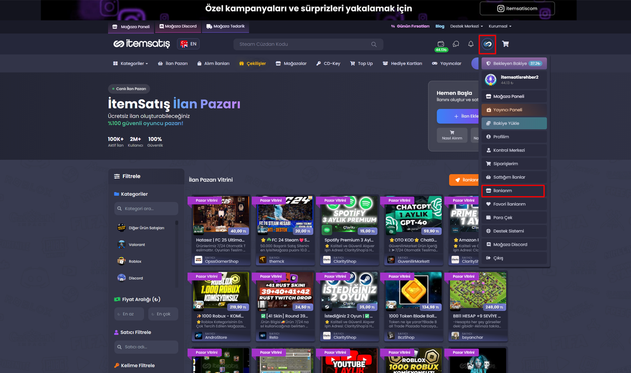Image resolution: width=631 pixels, height=373 pixels.
Task: Open the shopping cart icon
Action: [x=505, y=44]
